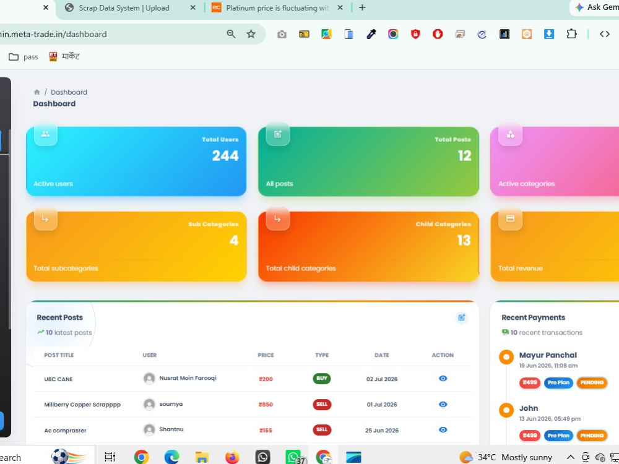The height and width of the screenshot is (464, 619).
Task: Open a new browser tab with plus
Action: [x=362, y=7]
